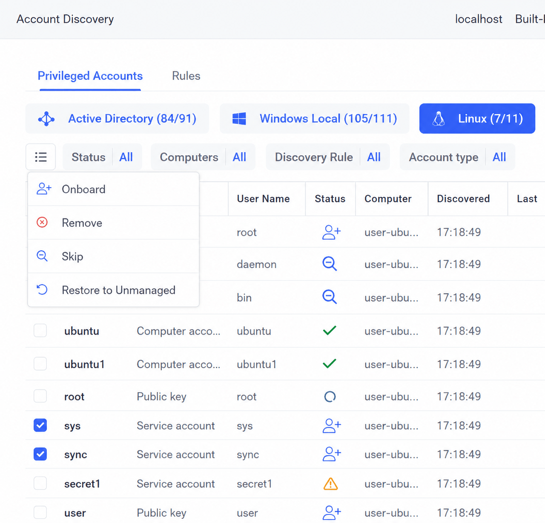Click the user name daemon
This screenshot has height=523, width=545.
(x=256, y=264)
